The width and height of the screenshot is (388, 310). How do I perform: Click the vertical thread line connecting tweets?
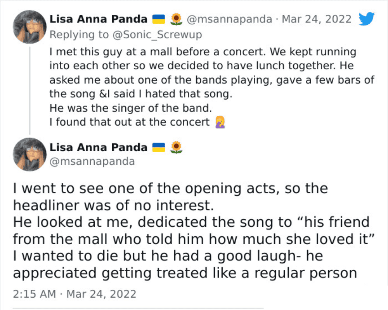30,90
